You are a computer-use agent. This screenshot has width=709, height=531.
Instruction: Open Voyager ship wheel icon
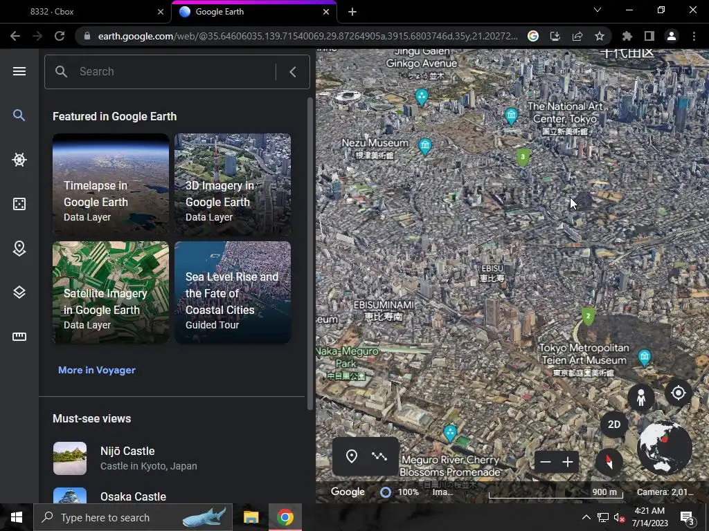click(19, 160)
